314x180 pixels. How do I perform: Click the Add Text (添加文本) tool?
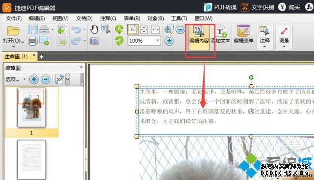[220, 34]
